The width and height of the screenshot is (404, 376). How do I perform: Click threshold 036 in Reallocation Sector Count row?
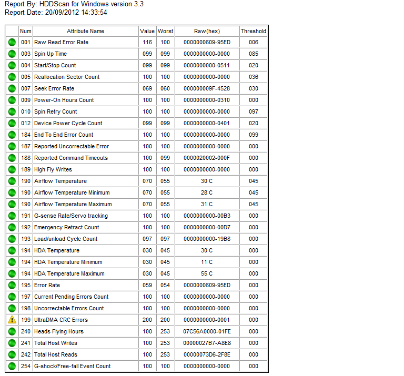[x=254, y=77]
